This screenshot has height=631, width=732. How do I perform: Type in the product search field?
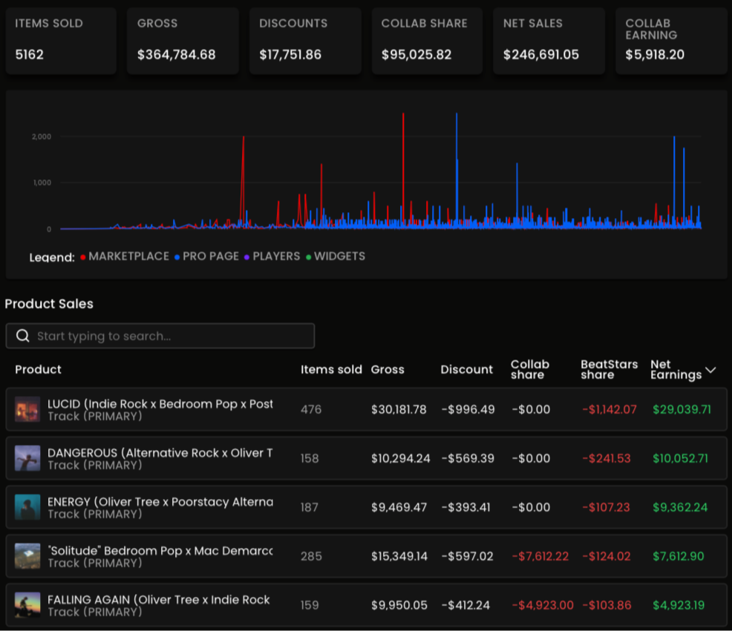point(171,336)
